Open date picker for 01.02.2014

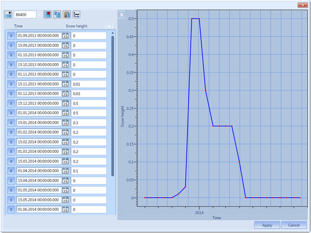65,132
